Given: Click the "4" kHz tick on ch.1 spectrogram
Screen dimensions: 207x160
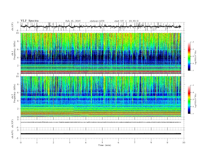Looking at the screenshot, I should click(x=18, y=58).
